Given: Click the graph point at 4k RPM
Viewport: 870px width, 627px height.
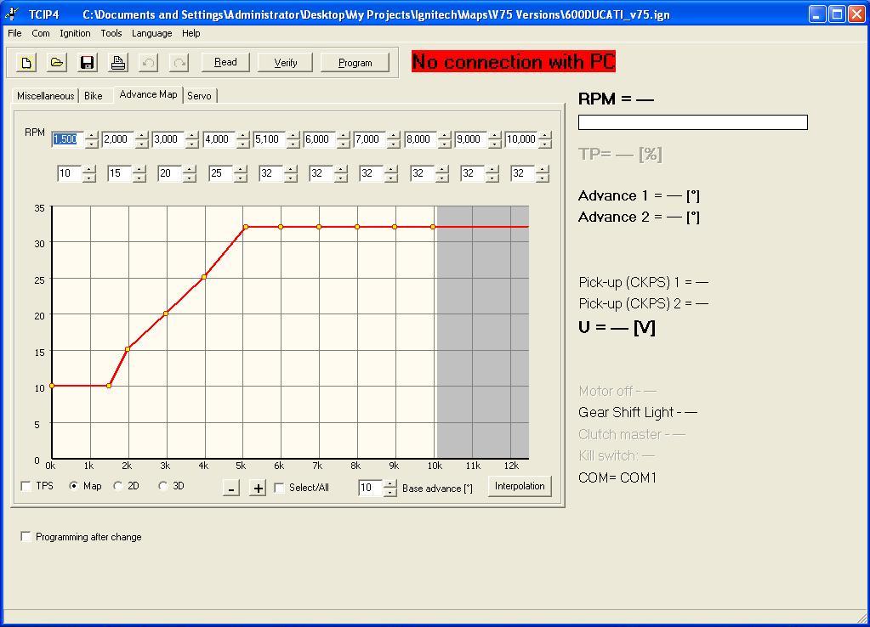Looking at the screenshot, I should (204, 277).
